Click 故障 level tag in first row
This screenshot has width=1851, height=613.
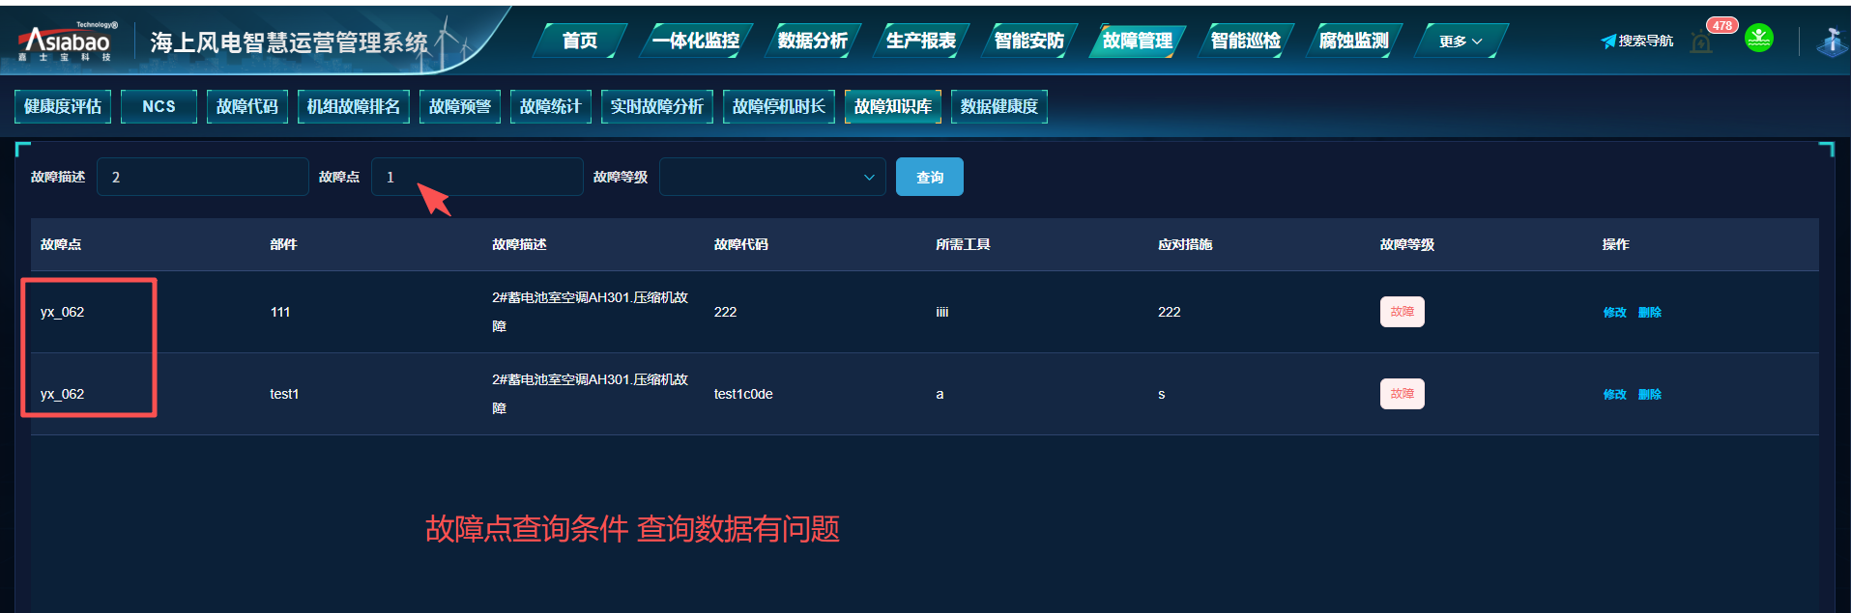tap(1402, 312)
